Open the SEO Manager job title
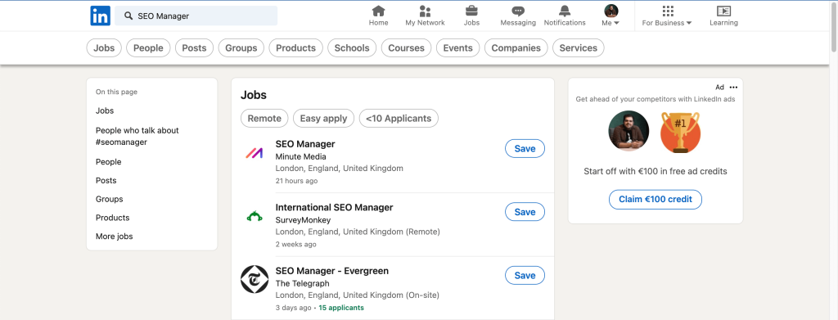Image resolution: width=838 pixels, height=320 pixels. coord(305,144)
